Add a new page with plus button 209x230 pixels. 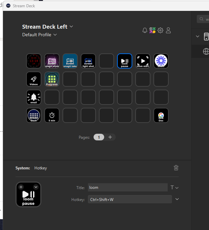[110, 137]
